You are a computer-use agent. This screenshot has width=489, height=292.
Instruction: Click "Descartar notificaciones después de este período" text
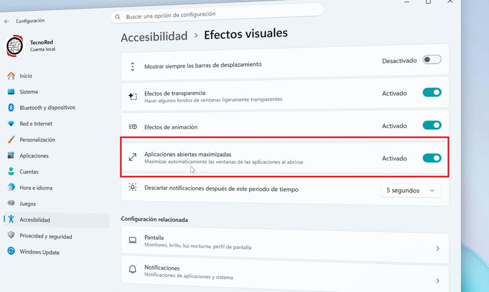tap(222, 189)
